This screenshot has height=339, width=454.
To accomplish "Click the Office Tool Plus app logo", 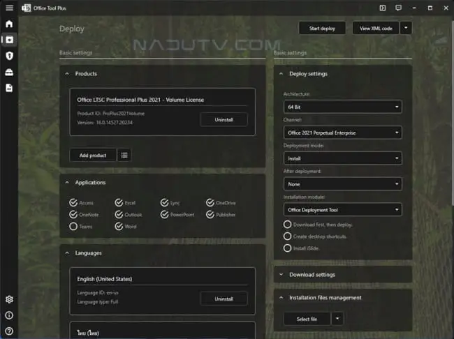I will tap(26, 8).
